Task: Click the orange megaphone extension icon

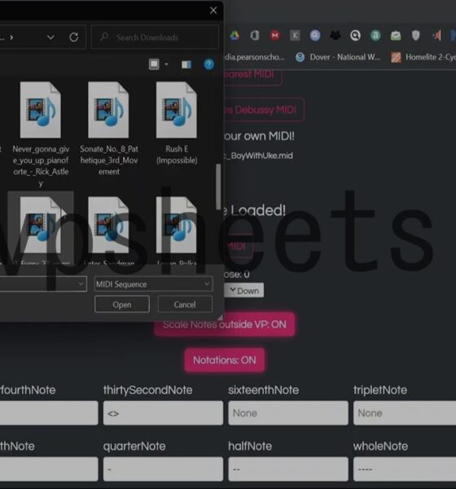Action: [436, 36]
